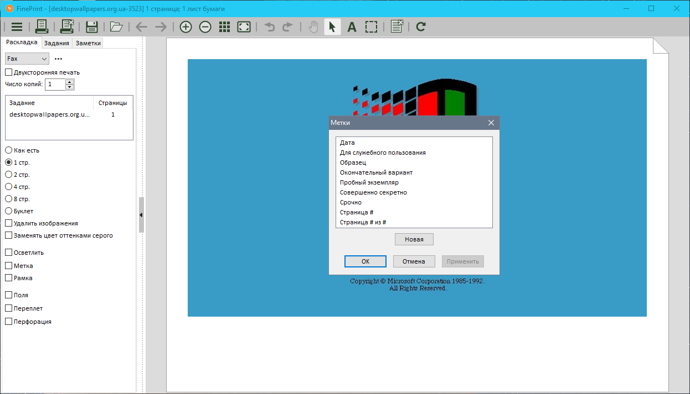Select the hand pan tool

[313, 27]
